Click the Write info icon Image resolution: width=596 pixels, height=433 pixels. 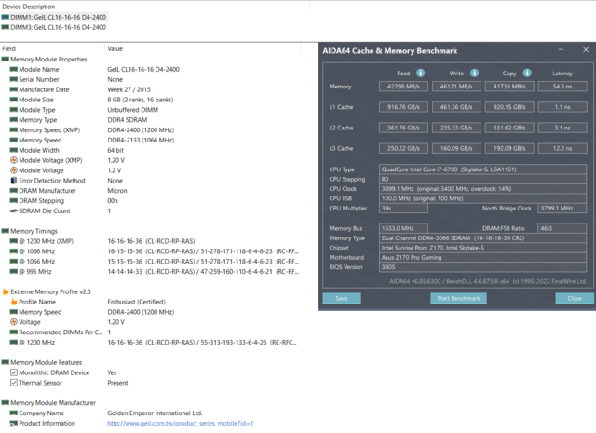tap(474, 73)
